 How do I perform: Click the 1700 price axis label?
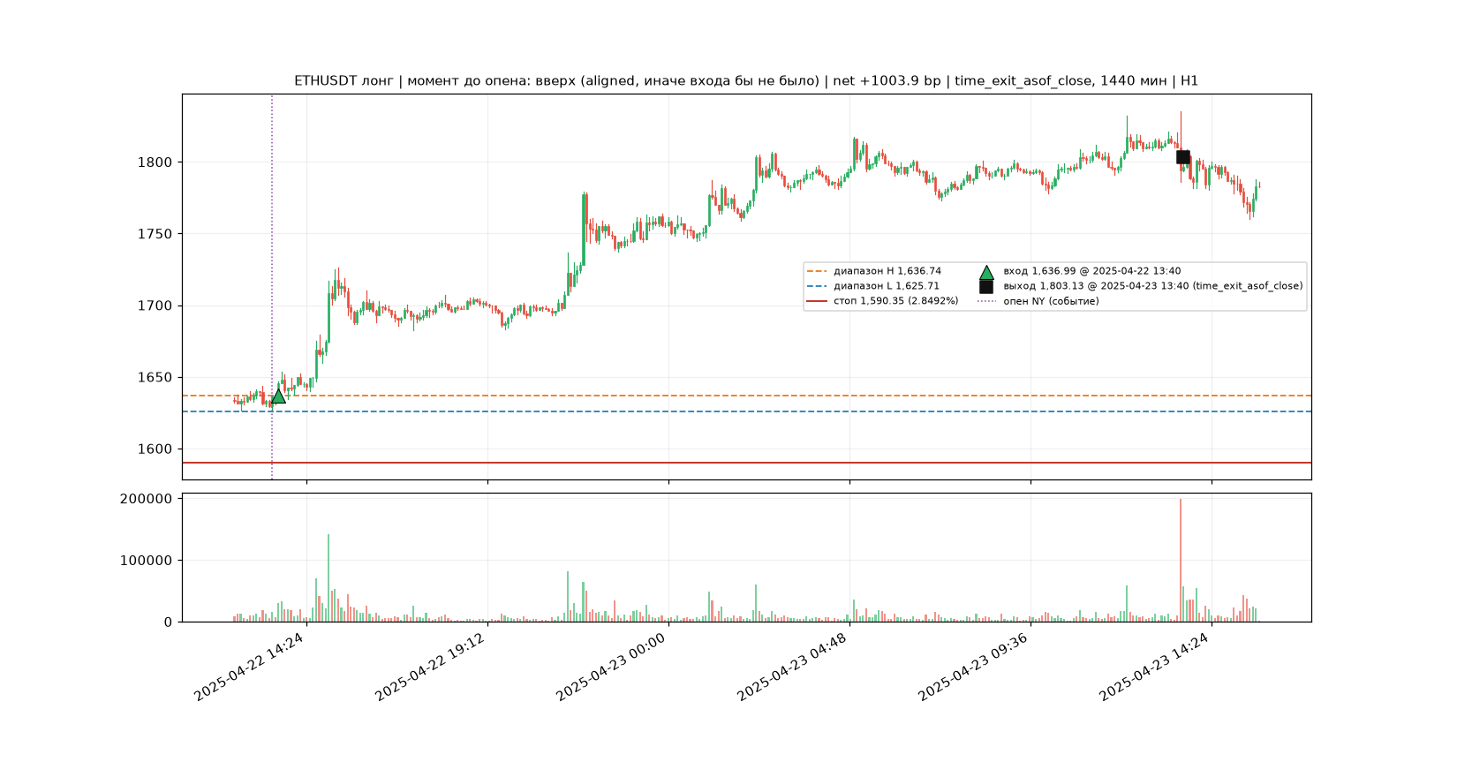(155, 306)
